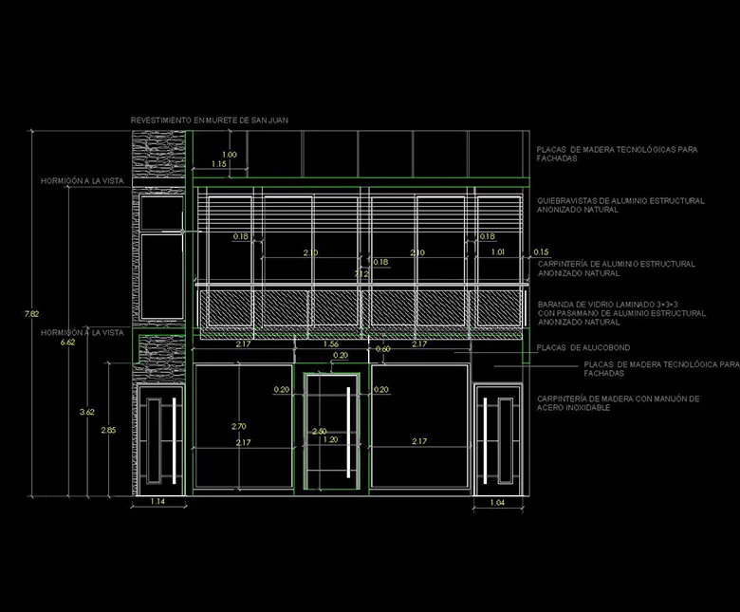Select HORMIGÓN A LA VISTA label beside 6.62
This screenshot has width=740, height=612.
pyautogui.click(x=83, y=333)
